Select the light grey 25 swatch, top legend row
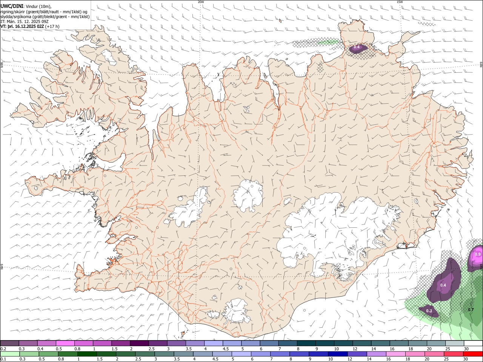The image size is (483, 362). click(x=454, y=344)
